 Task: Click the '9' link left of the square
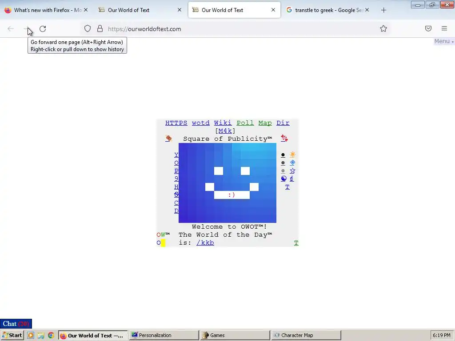point(176,178)
